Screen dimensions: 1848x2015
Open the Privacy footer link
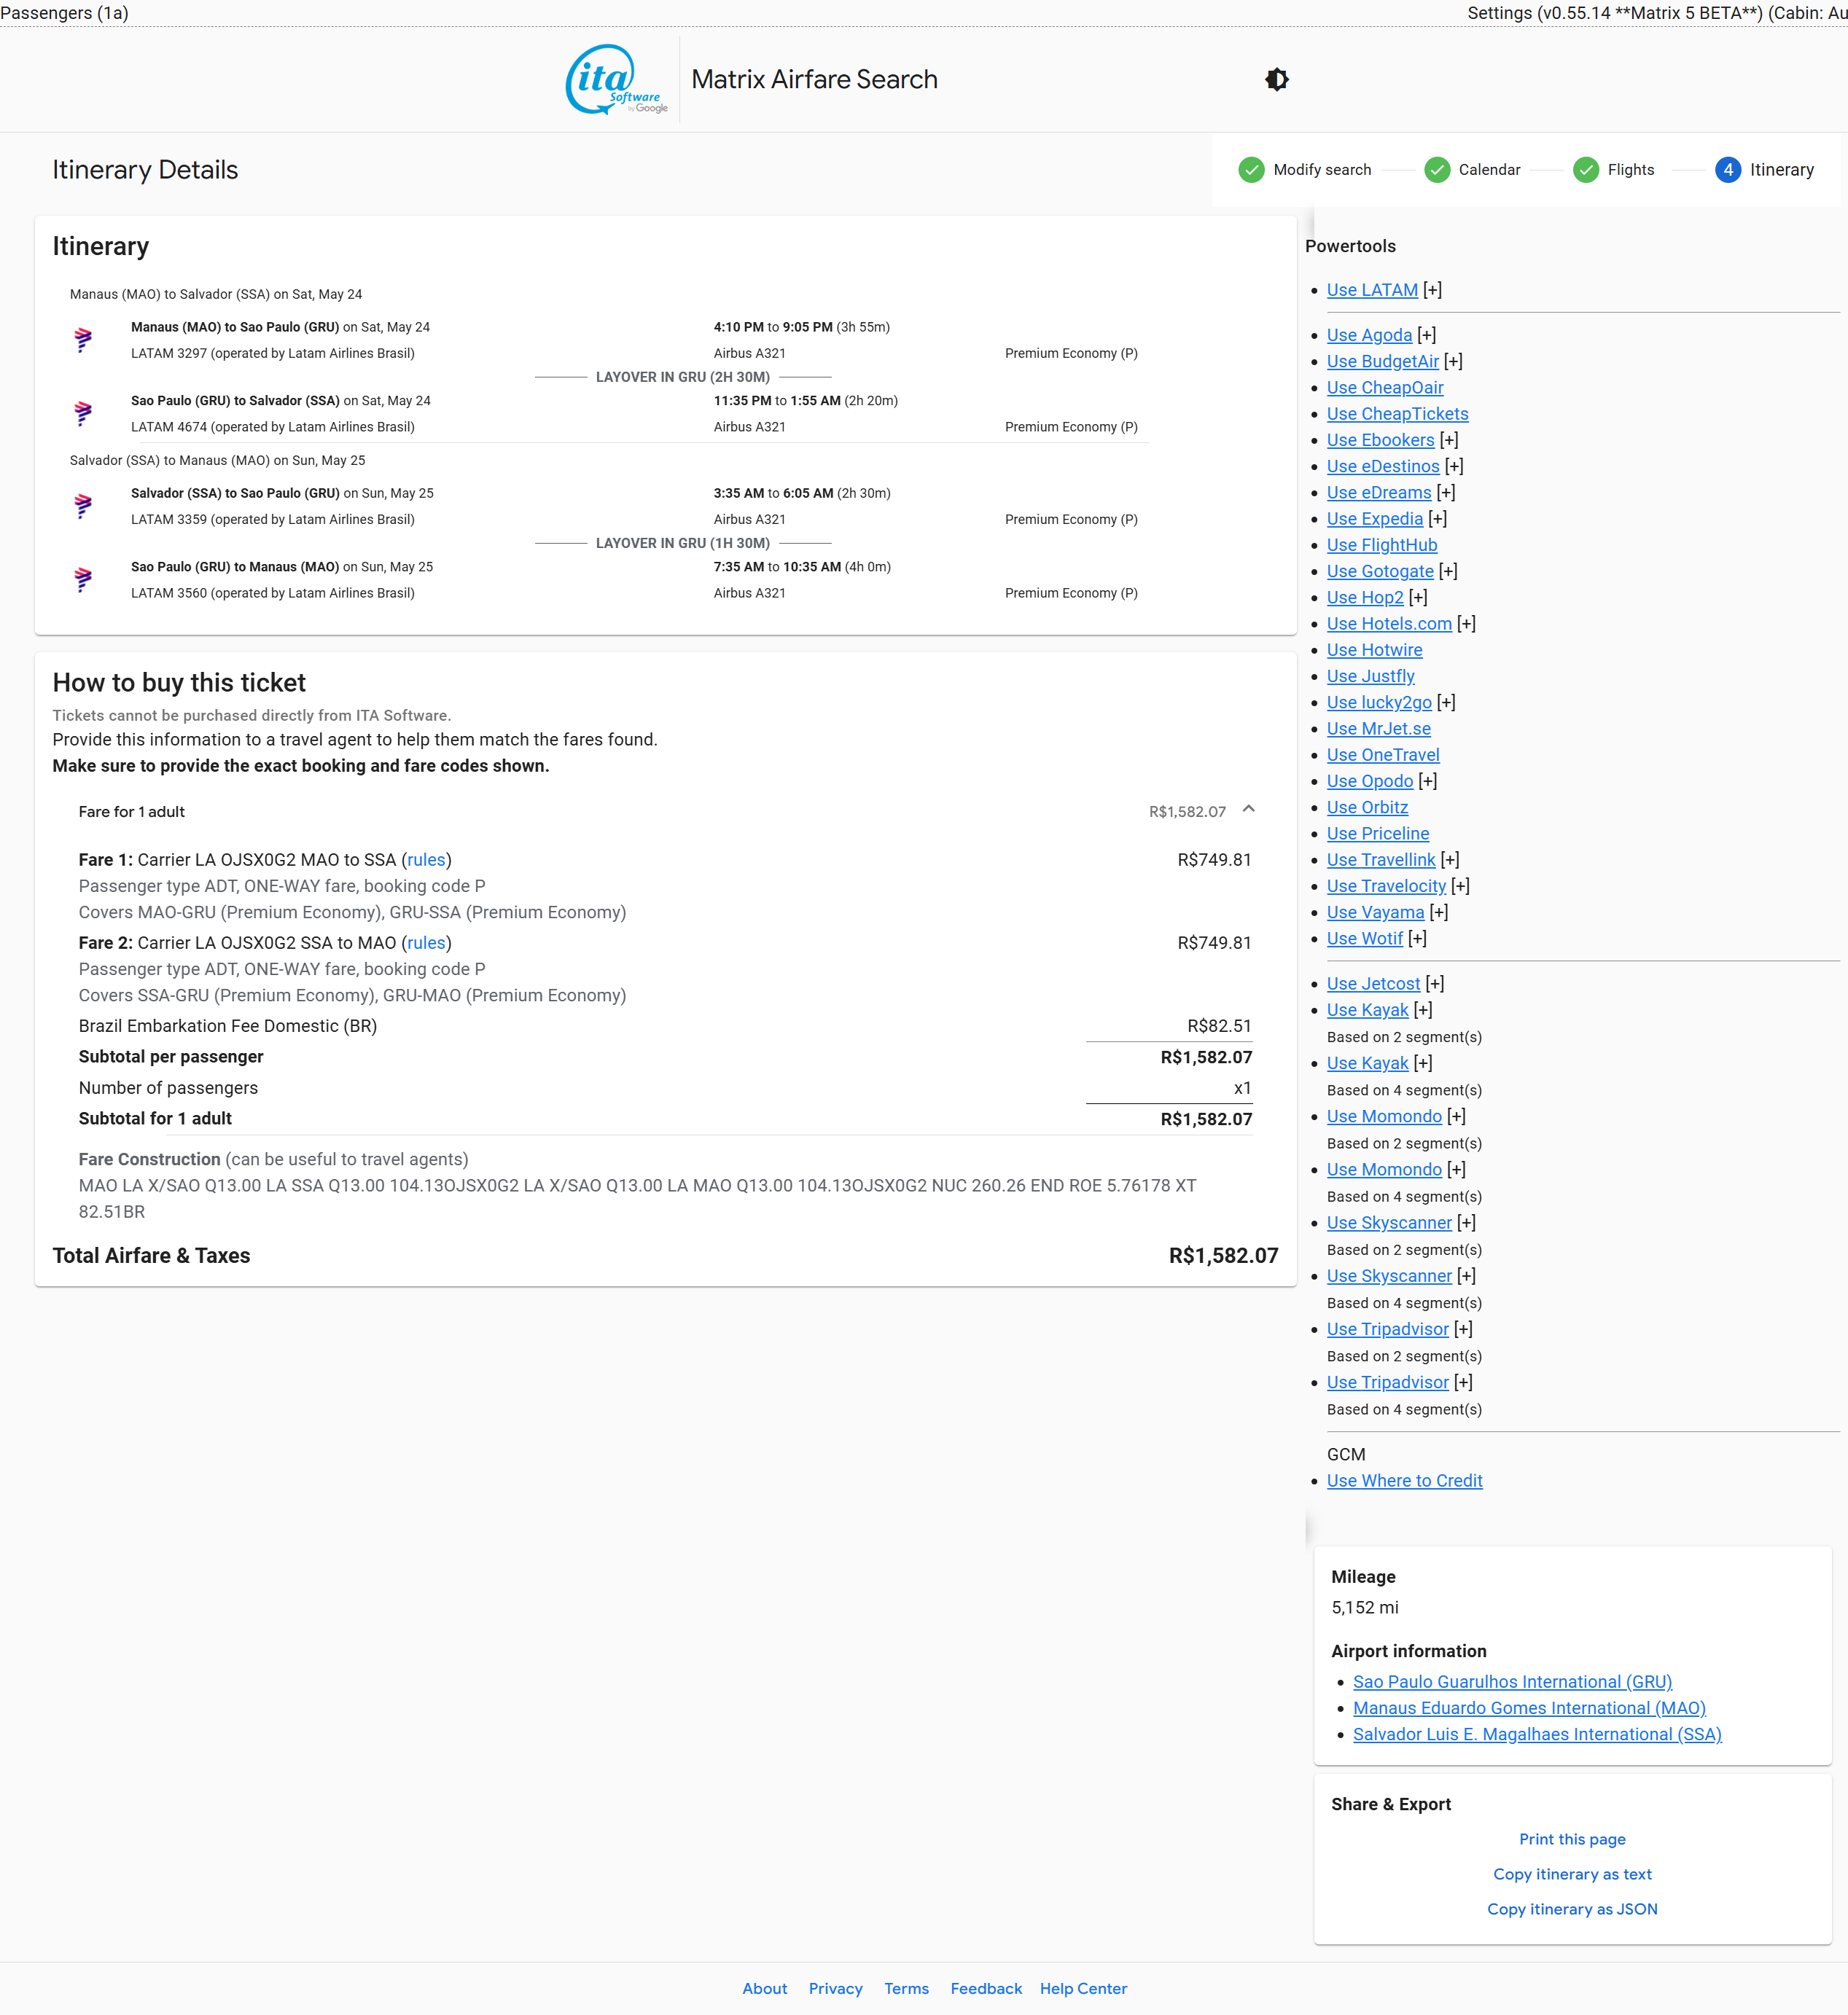[x=835, y=1989]
